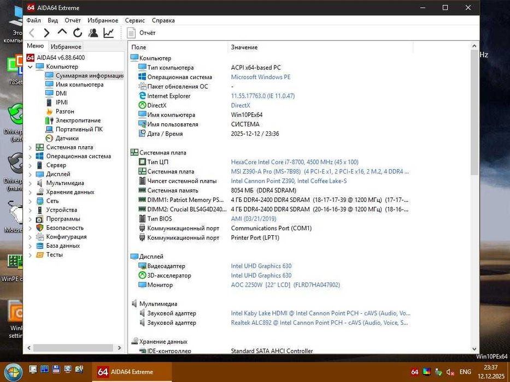Click the AMI (03/21/2019) BIOS link
510x382 pixels.
pos(254,219)
